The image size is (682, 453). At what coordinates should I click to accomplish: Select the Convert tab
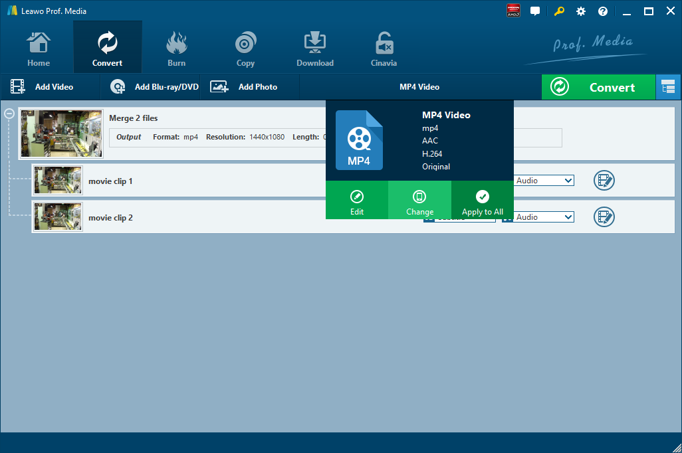pyautogui.click(x=107, y=49)
